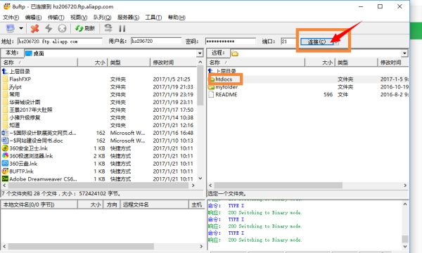Screen dimensions: 422x253
Task: Open the 工具(T) menu
Action: coord(153,18)
